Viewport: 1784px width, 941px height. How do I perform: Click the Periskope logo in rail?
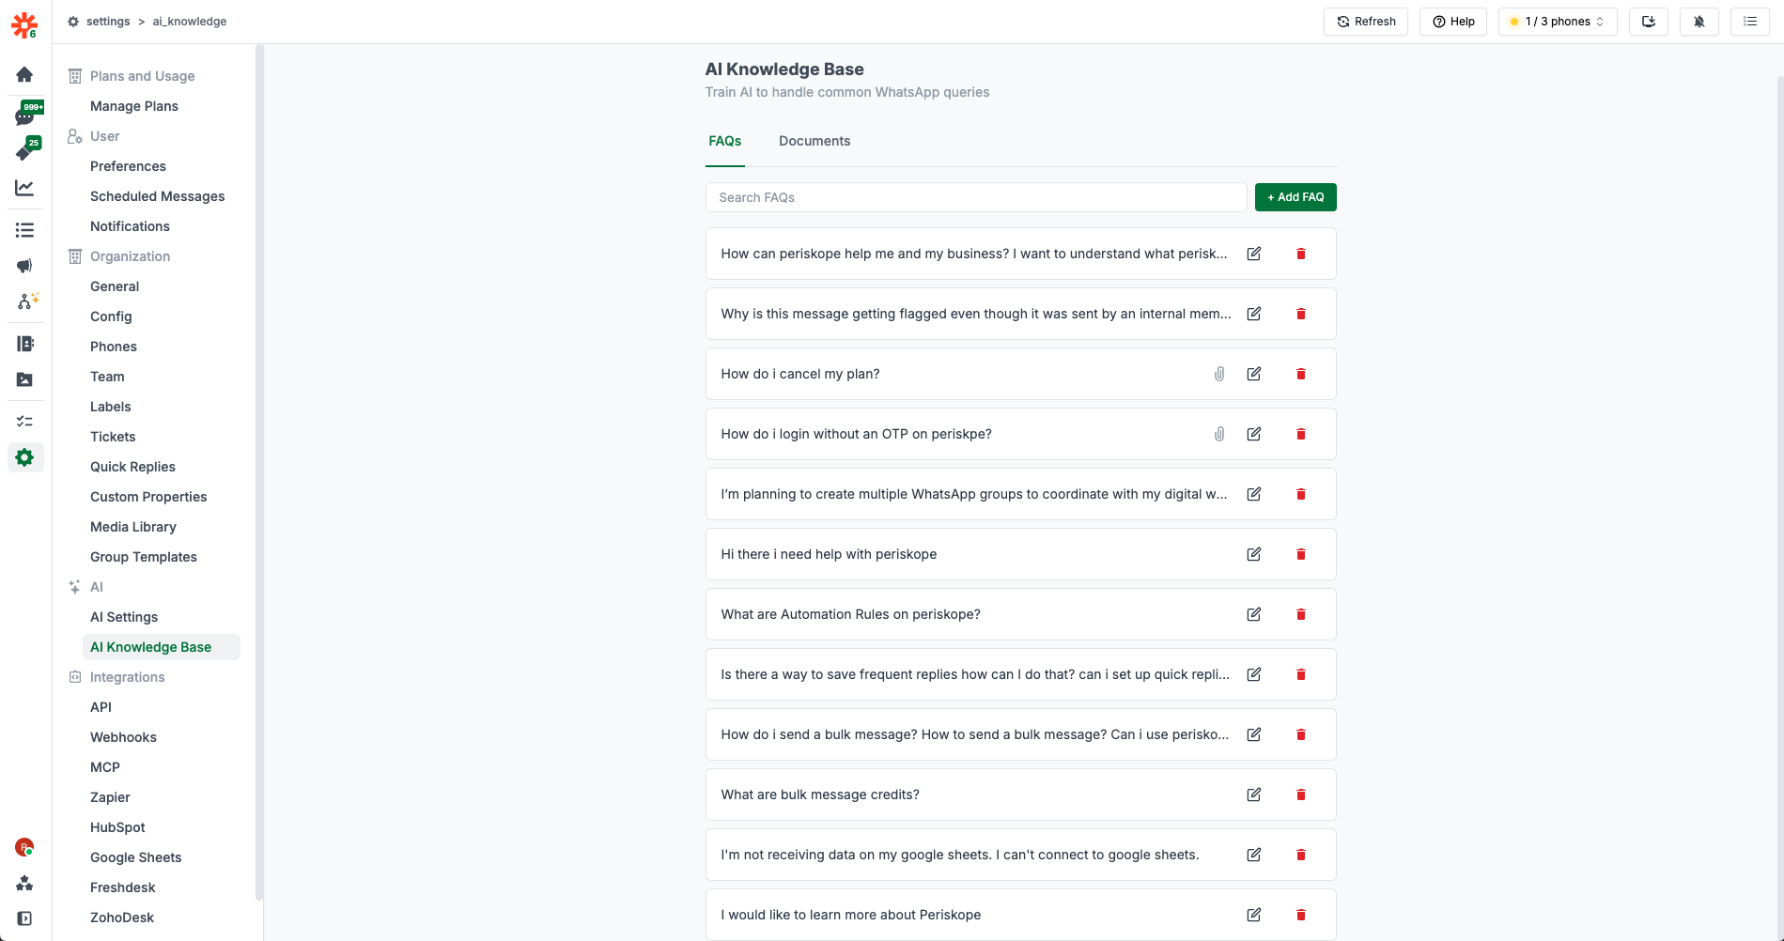point(24,25)
